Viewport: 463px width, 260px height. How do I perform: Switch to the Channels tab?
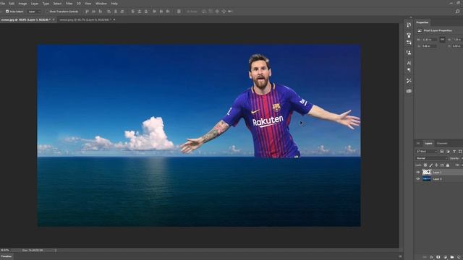click(442, 144)
